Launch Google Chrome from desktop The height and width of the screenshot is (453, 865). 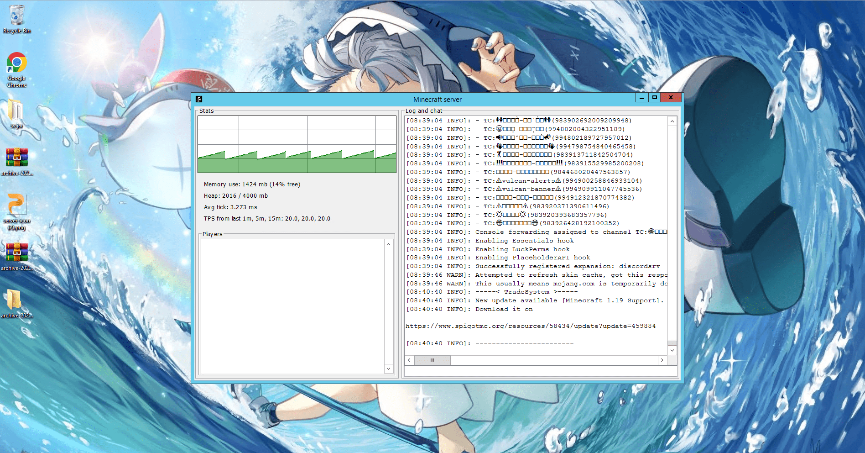coord(16,69)
